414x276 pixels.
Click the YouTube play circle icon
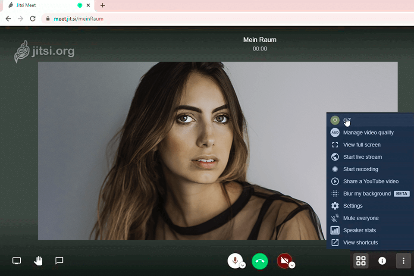pyautogui.click(x=335, y=181)
